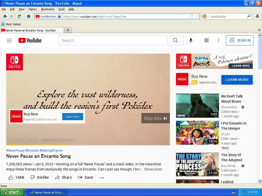Click the Nintendo logo beside Buy Now
The height and width of the screenshot is (196, 262).
(x=182, y=79)
